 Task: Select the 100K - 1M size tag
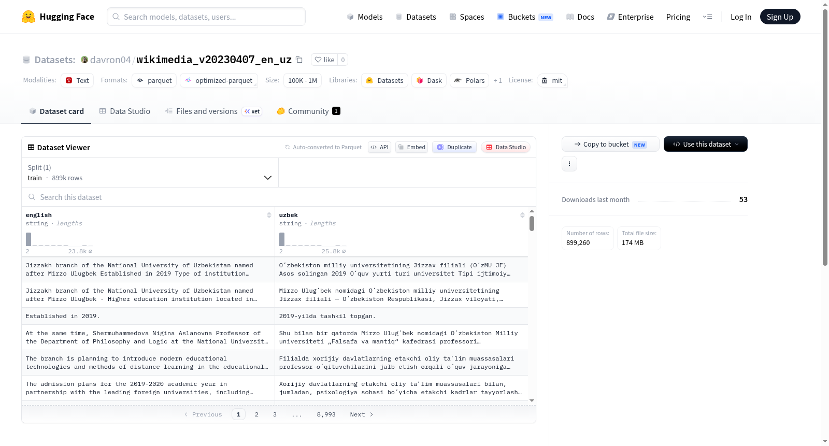[x=303, y=80]
